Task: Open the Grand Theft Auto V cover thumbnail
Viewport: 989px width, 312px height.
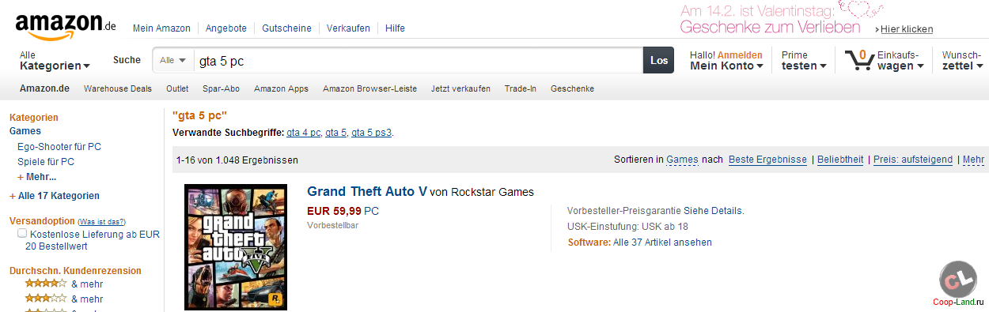Action: (x=236, y=246)
